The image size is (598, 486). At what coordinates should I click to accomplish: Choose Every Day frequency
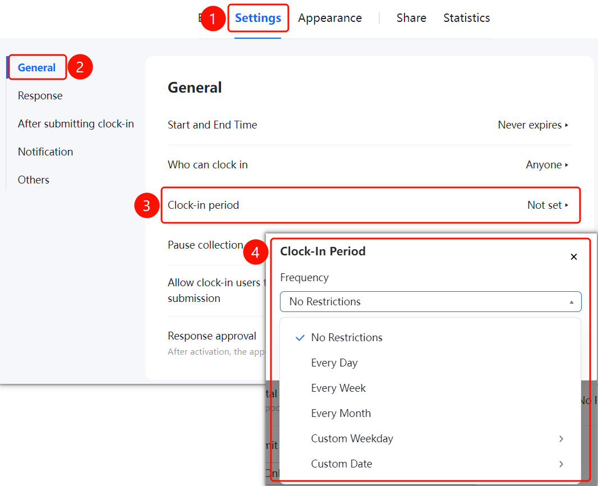pos(334,363)
